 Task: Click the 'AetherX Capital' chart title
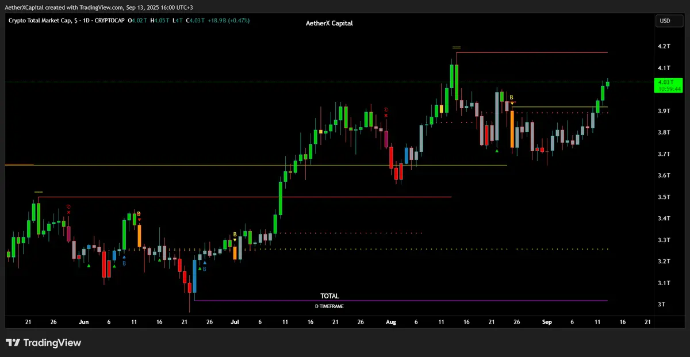tap(329, 24)
